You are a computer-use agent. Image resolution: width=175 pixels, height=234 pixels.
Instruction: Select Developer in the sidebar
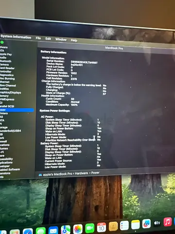[5, 166]
